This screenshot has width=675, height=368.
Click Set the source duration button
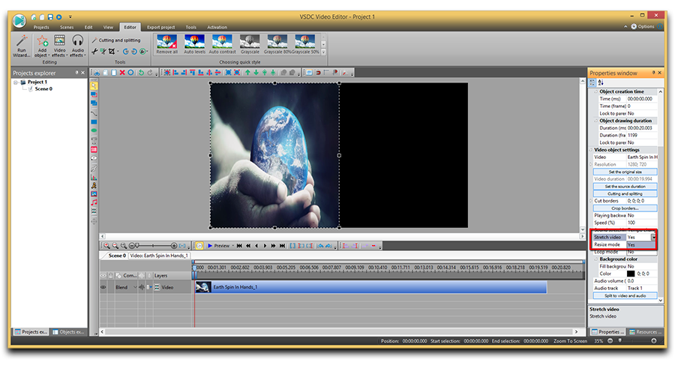(x=625, y=187)
